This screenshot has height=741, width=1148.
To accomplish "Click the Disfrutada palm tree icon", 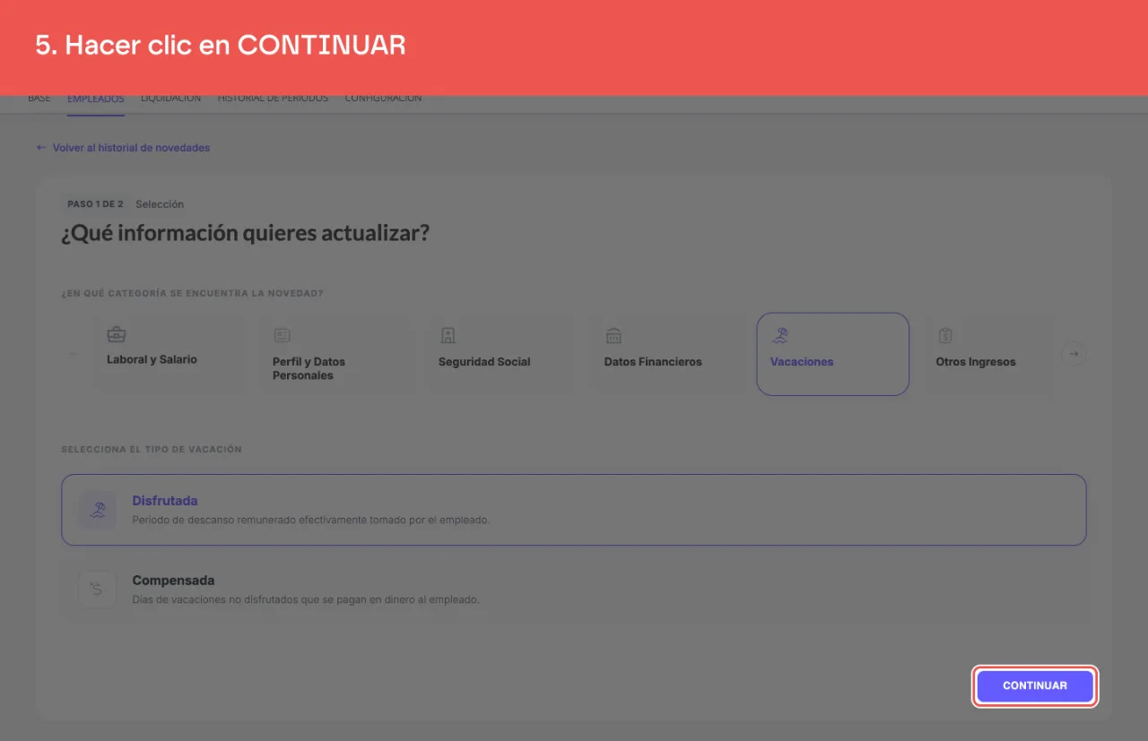I will coord(97,510).
